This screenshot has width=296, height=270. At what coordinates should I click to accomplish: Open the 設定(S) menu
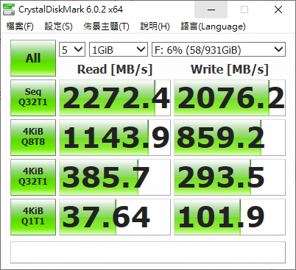point(58,26)
